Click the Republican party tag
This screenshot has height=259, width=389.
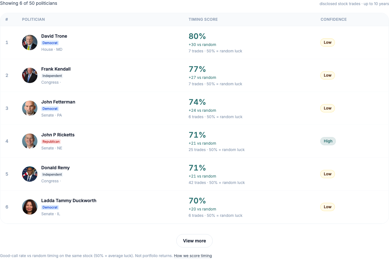[x=51, y=141]
